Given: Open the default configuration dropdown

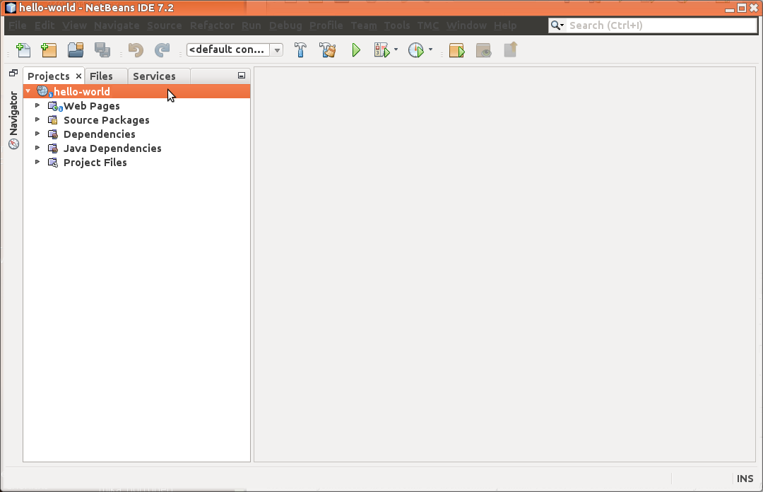Looking at the screenshot, I should (235, 50).
